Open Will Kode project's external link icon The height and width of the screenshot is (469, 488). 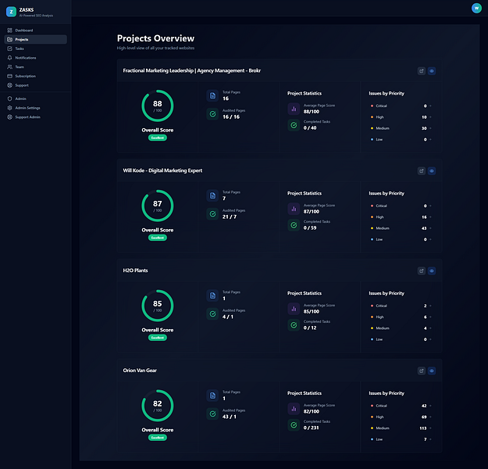[422, 170]
